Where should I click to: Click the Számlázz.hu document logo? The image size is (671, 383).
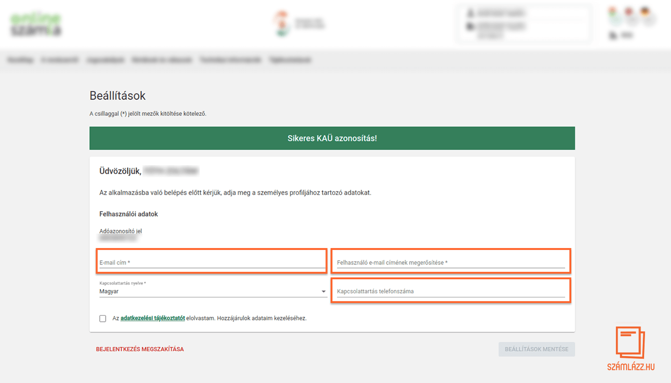pos(630,343)
